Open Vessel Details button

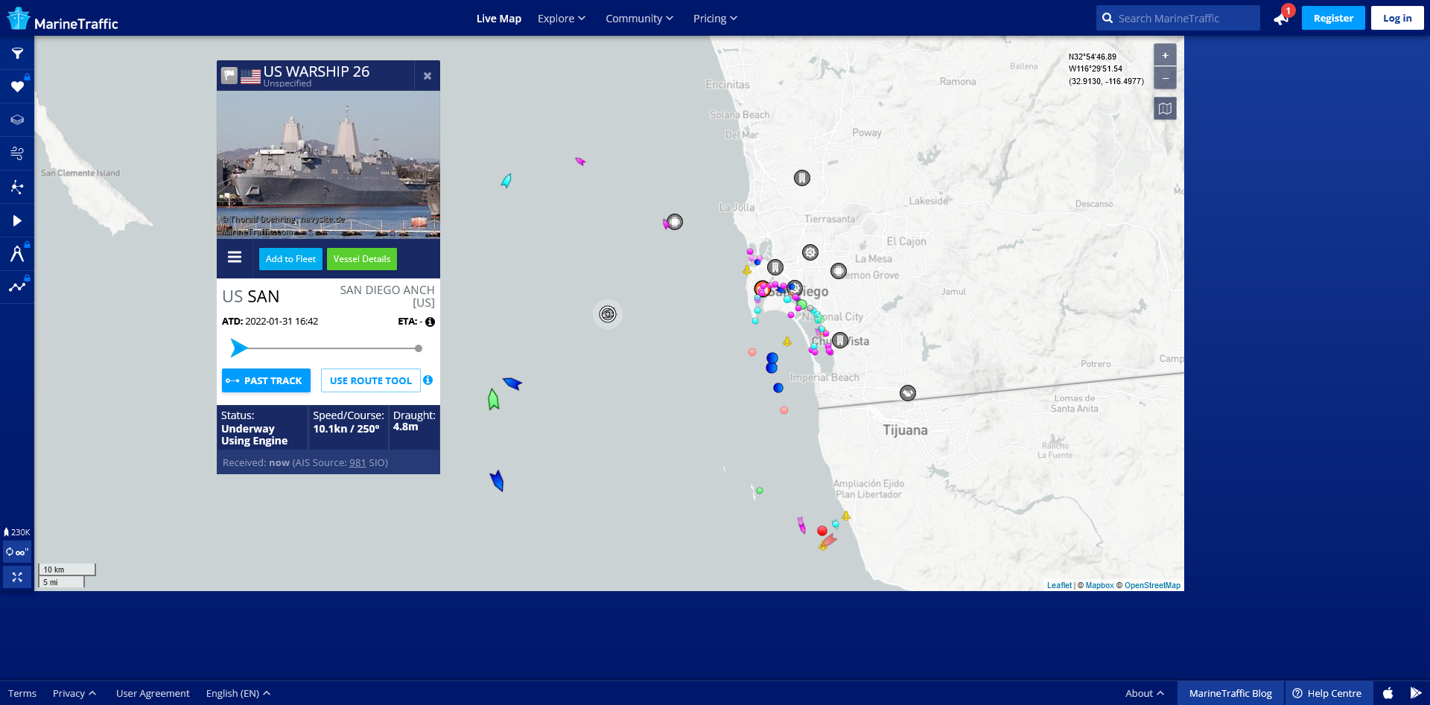click(362, 259)
